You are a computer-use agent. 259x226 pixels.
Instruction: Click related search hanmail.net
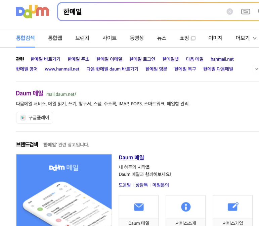point(222,59)
